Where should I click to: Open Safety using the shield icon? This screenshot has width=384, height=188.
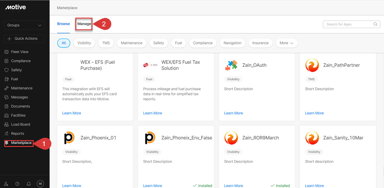coord(7,70)
